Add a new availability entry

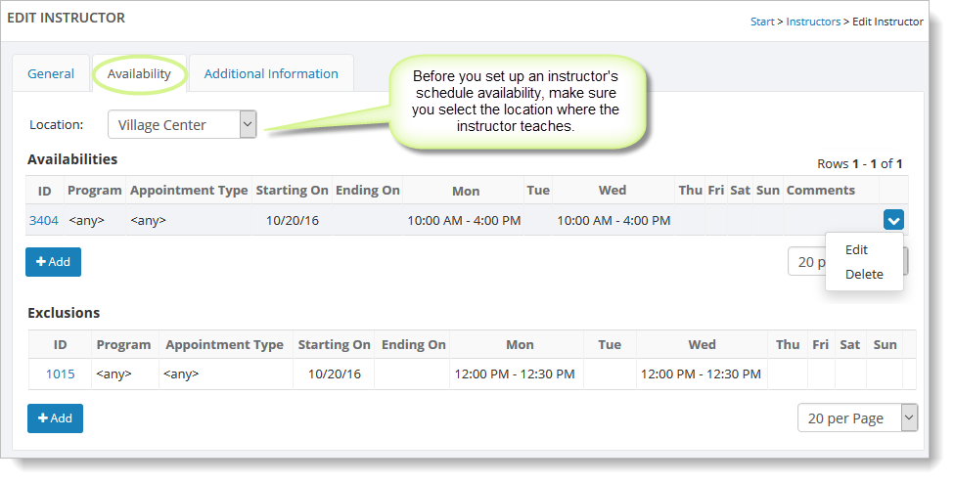53,262
